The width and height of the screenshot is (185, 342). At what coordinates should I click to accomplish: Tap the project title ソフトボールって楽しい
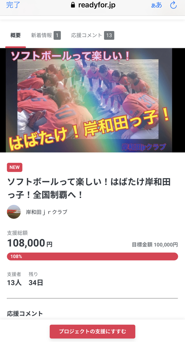[89, 188]
